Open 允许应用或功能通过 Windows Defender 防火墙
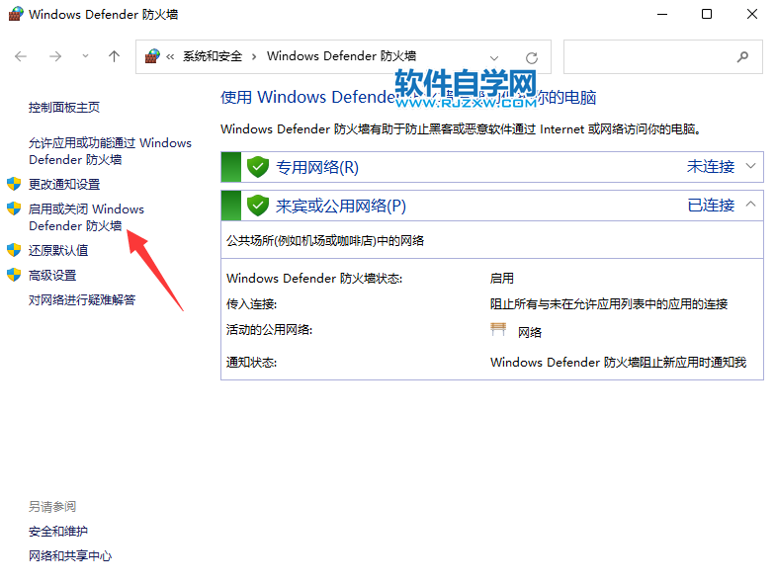 pos(110,151)
